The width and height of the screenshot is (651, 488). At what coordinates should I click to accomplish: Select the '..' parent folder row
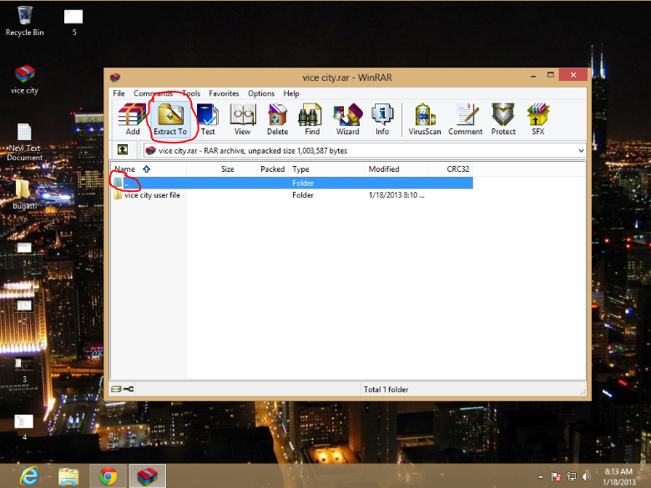292,183
